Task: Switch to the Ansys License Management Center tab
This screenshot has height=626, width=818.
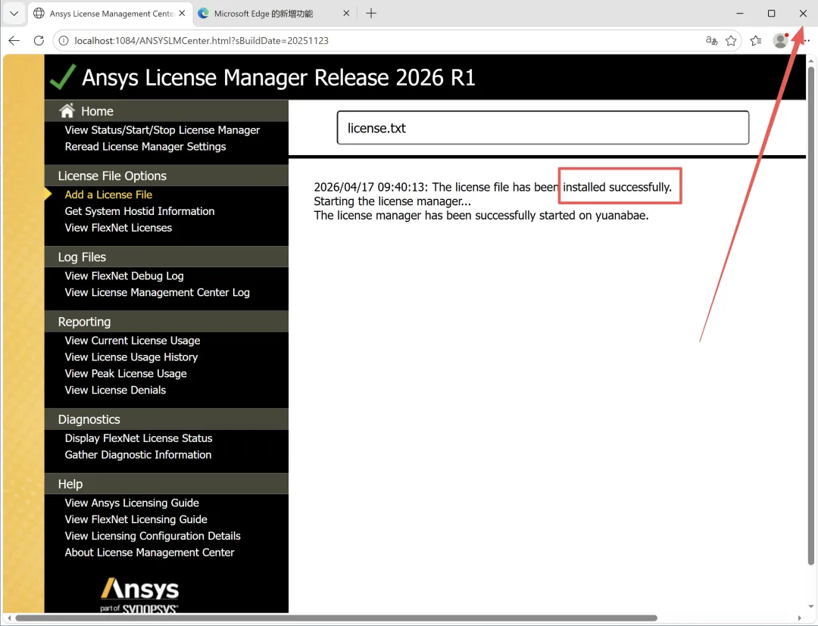Action: click(110, 14)
